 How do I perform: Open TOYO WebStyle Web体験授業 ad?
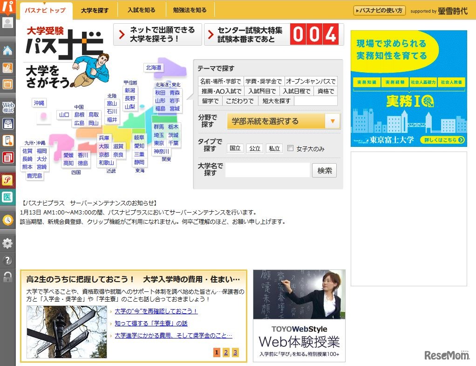pos(299,316)
